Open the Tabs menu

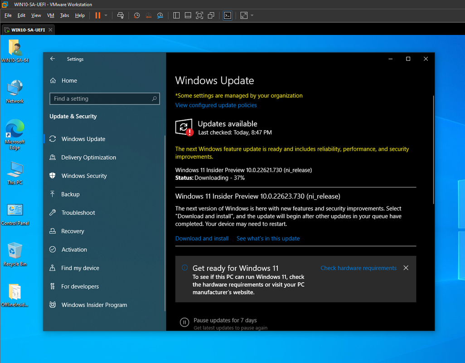click(x=65, y=15)
